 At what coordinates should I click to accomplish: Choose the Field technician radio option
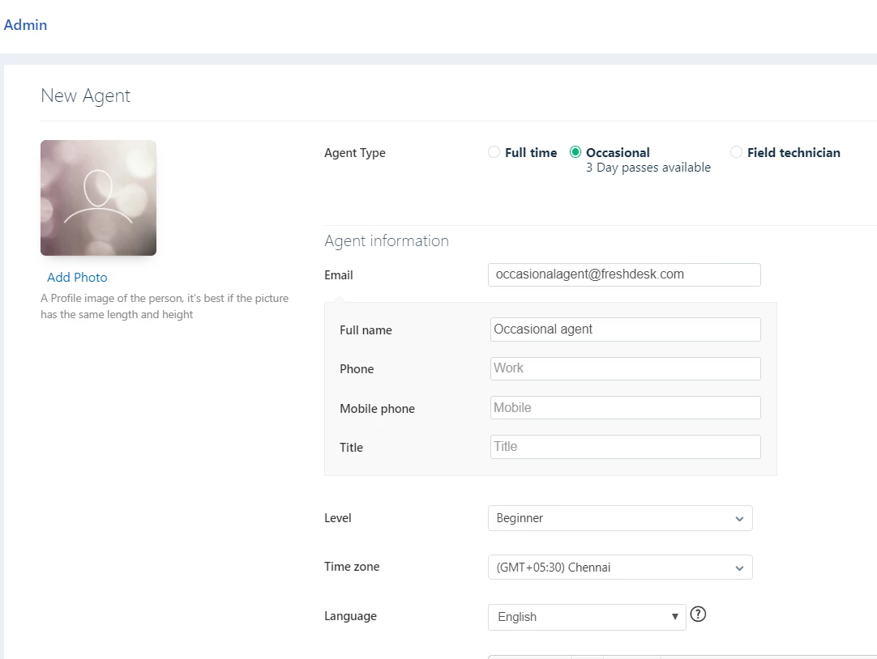click(x=736, y=152)
